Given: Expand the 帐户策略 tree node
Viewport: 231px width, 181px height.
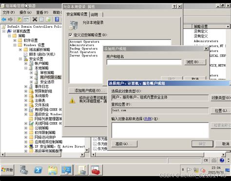Looking at the screenshot, I should 26,63.
